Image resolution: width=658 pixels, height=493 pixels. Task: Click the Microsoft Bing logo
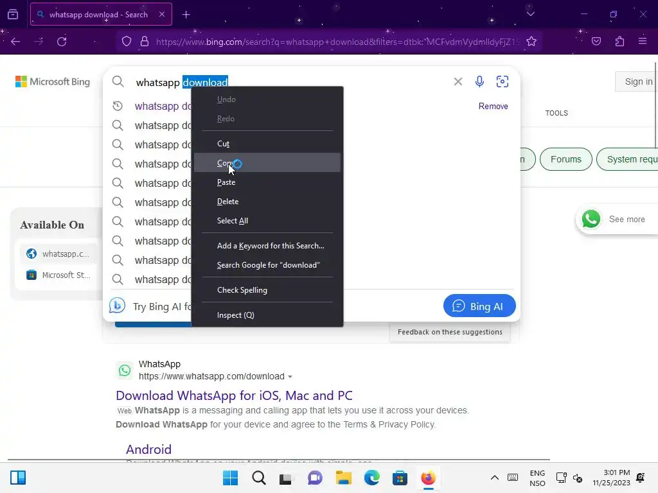[53, 82]
